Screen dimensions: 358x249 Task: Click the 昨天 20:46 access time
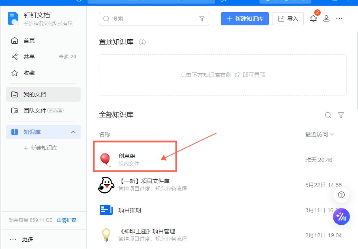tap(319, 160)
